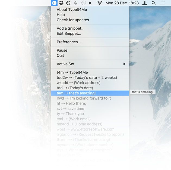171x170 pixels.
Task: Choose the ty → Thank you snippet
Action: pyautogui.click(x=90, y=114)
